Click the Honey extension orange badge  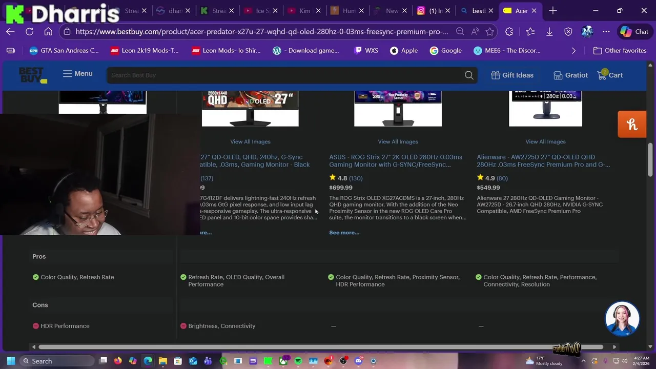coord(632,124)
